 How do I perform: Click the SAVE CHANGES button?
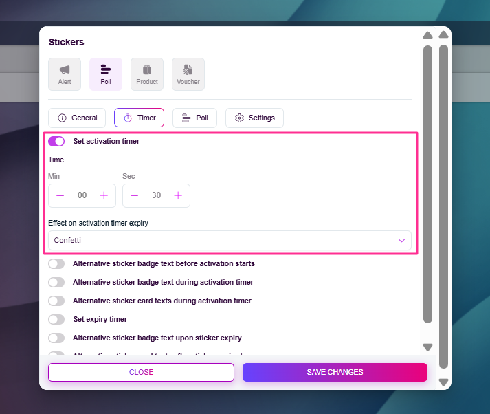coord(335,372)
